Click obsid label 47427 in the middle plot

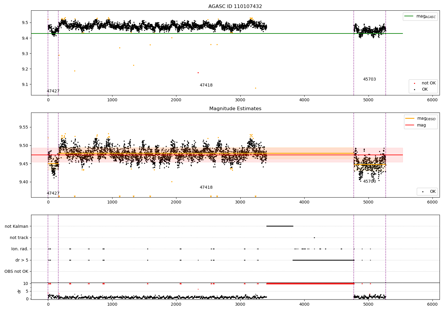[x=53, y=193]
